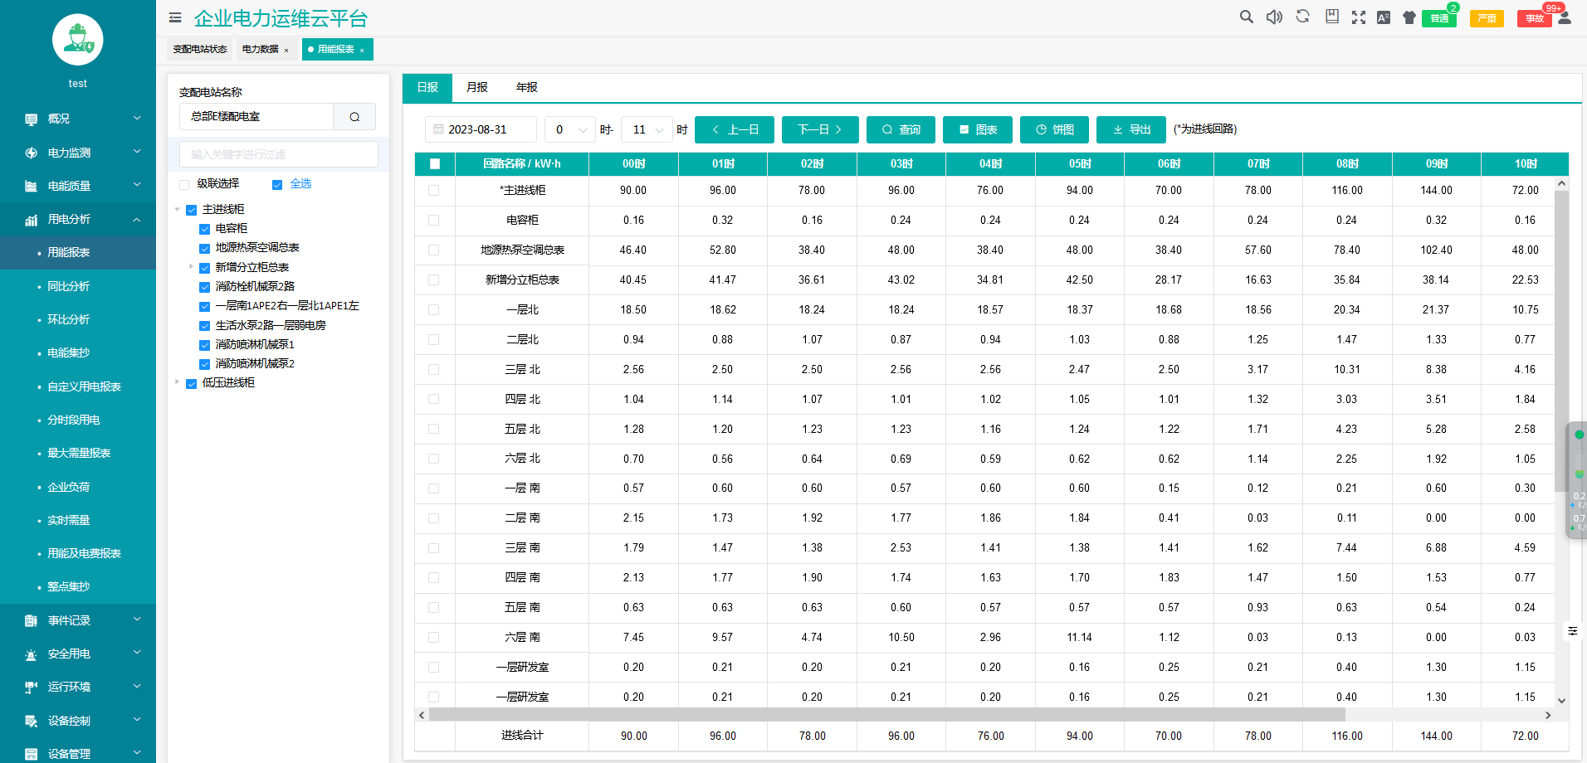This screenshot has height=763, width=1587.
Task: Switch to the 月报 tab
Action: click(477, 87)
